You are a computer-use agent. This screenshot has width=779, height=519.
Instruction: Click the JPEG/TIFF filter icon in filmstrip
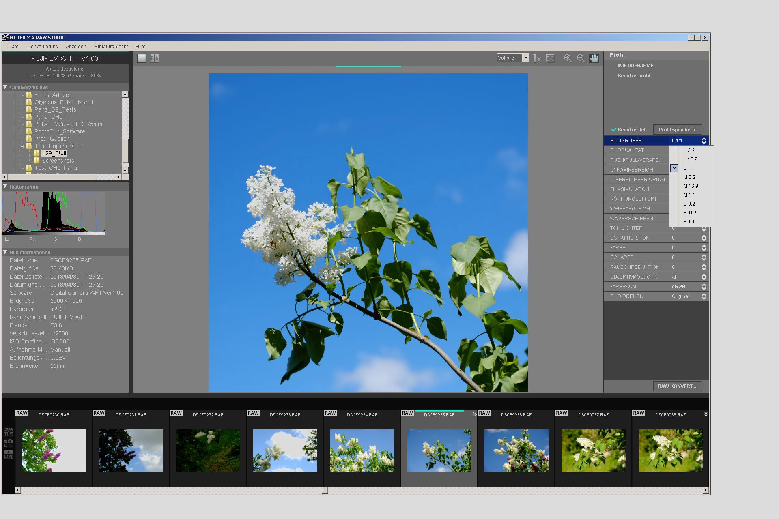[x=8, y=431]
